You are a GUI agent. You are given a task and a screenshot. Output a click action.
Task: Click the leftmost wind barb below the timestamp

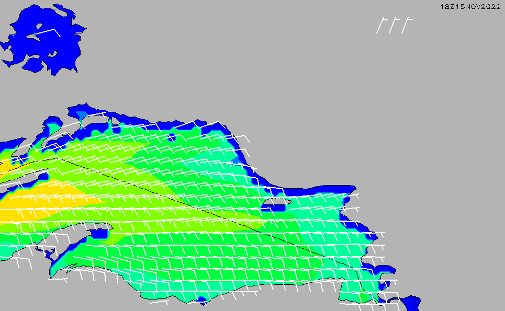[380, 25]
